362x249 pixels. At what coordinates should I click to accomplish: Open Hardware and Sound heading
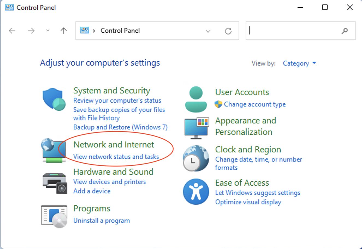113,172
